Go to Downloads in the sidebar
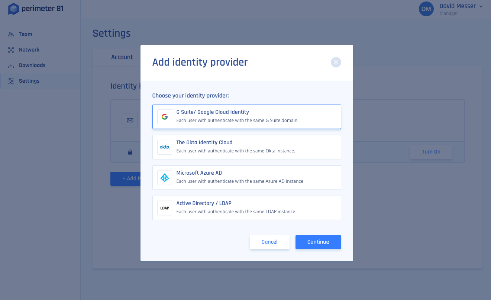 (40, 65)
